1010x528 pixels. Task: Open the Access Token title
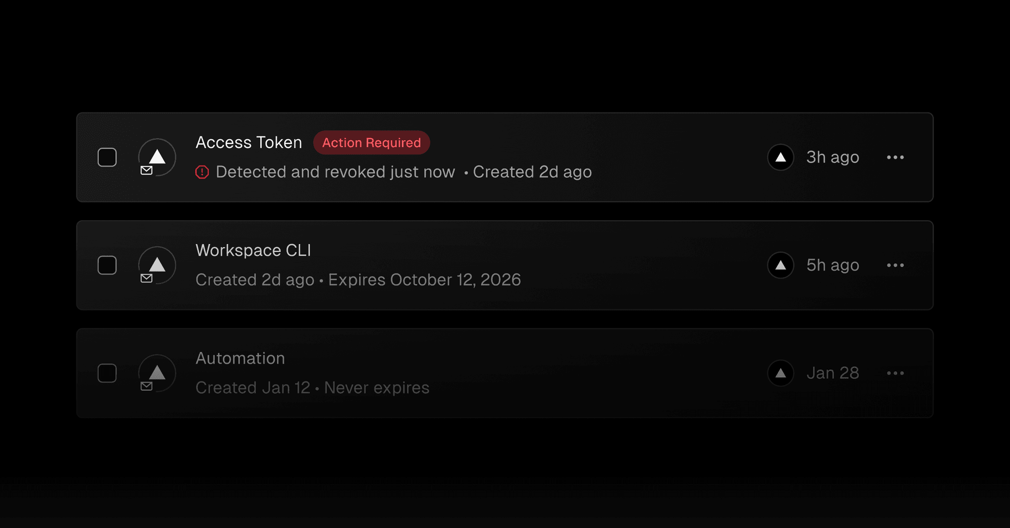point(249,142)
